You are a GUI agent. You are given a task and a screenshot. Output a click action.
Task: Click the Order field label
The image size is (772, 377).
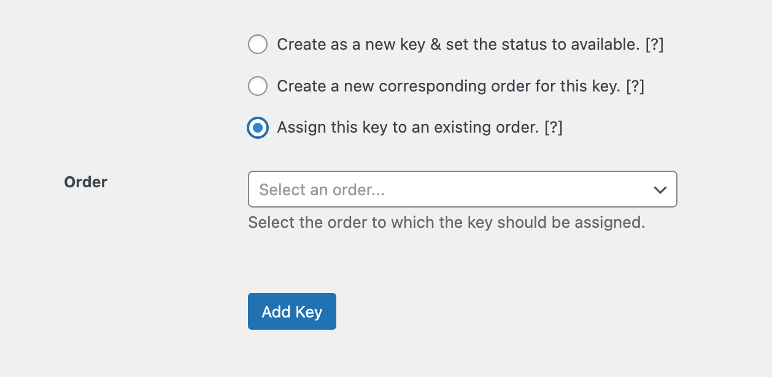pos(85,182)
